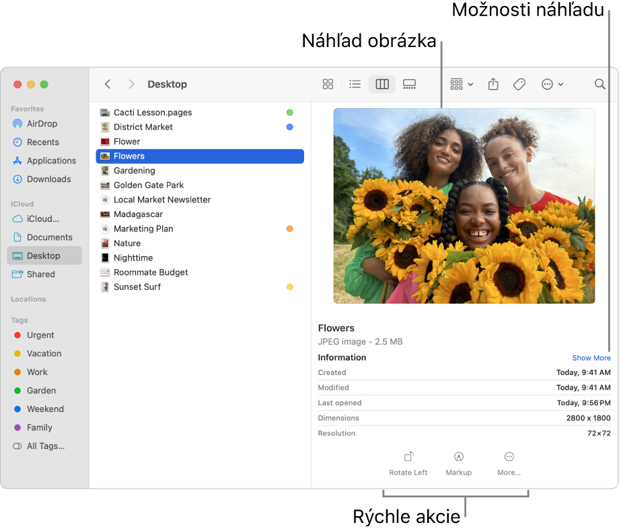Select the Nature file
The height and width of the screenshot is (531, 621).
point(200,243)
